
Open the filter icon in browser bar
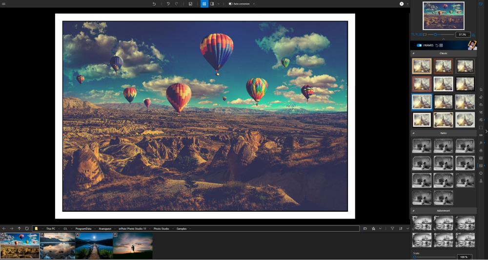pos(392,228)
